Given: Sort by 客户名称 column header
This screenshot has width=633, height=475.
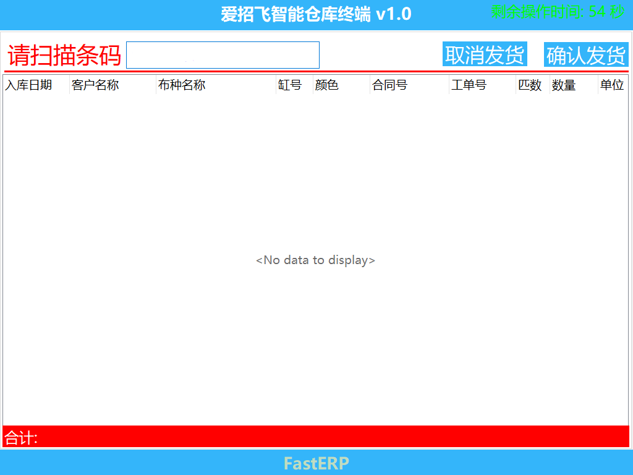Looking at the screenshot, I should pyautogui.click(x=113, y=85).
